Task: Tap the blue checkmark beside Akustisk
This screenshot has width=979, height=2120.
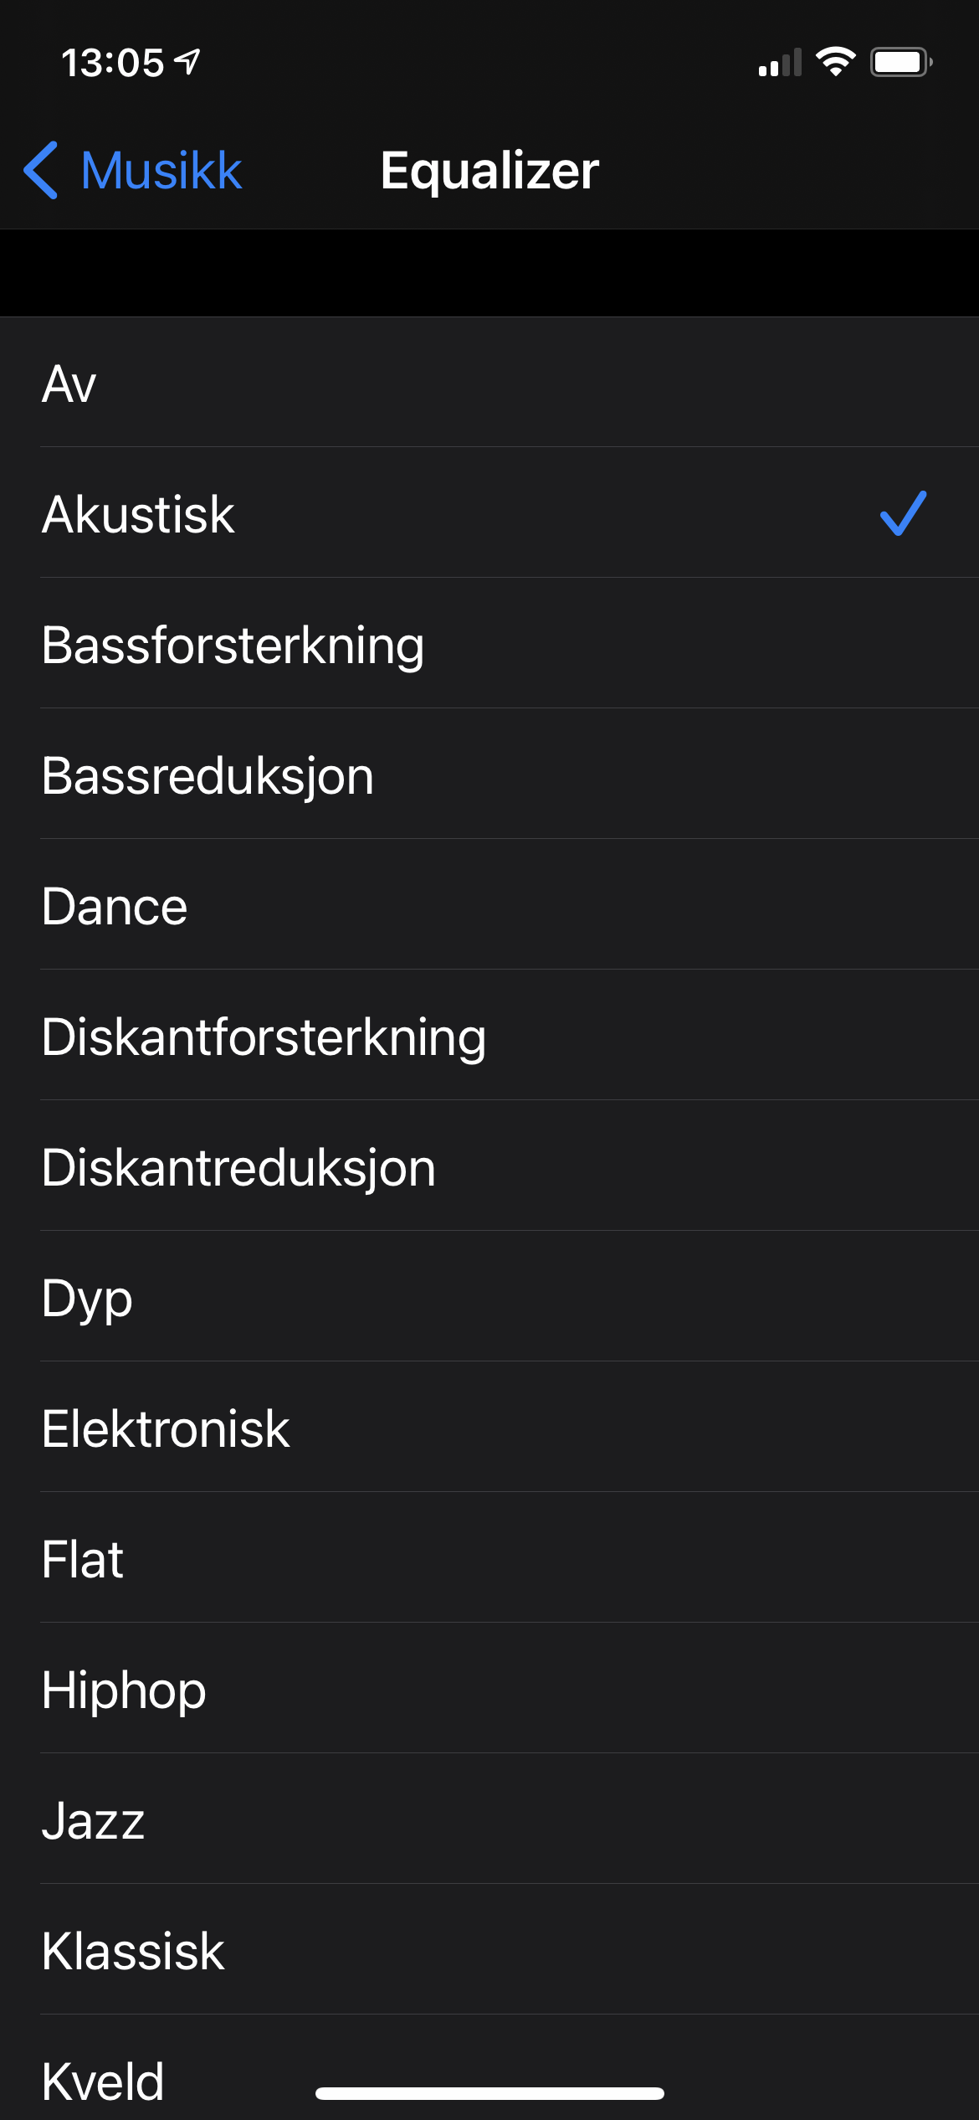Action: [903, 512]
